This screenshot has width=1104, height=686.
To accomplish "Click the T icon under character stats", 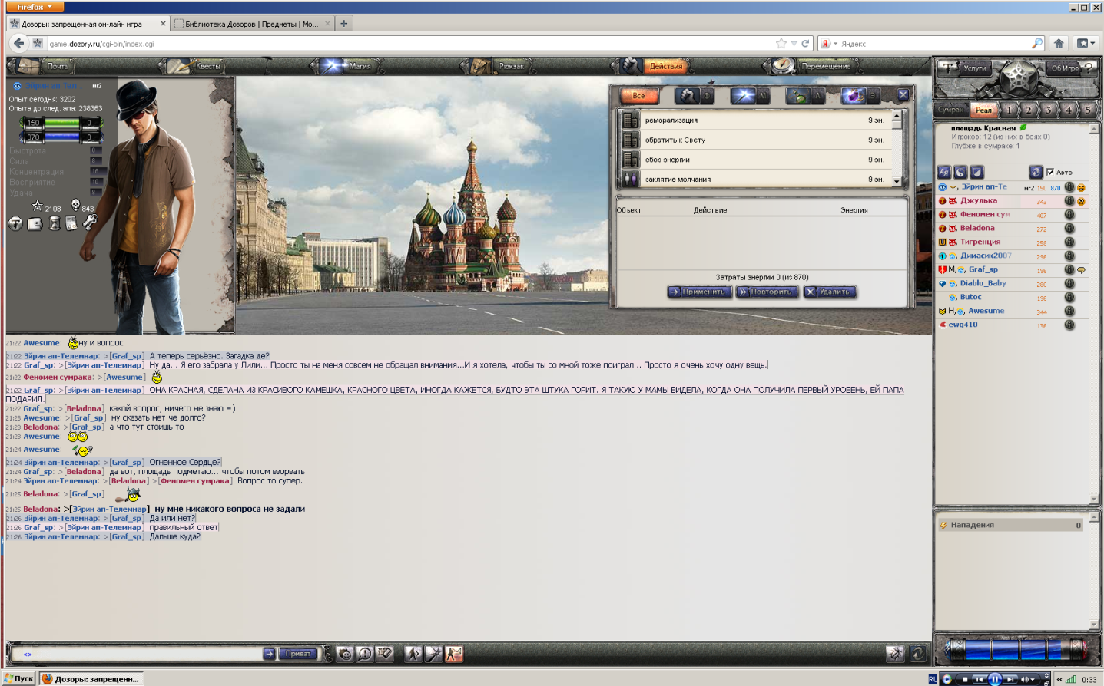I will tap(15, 223).
